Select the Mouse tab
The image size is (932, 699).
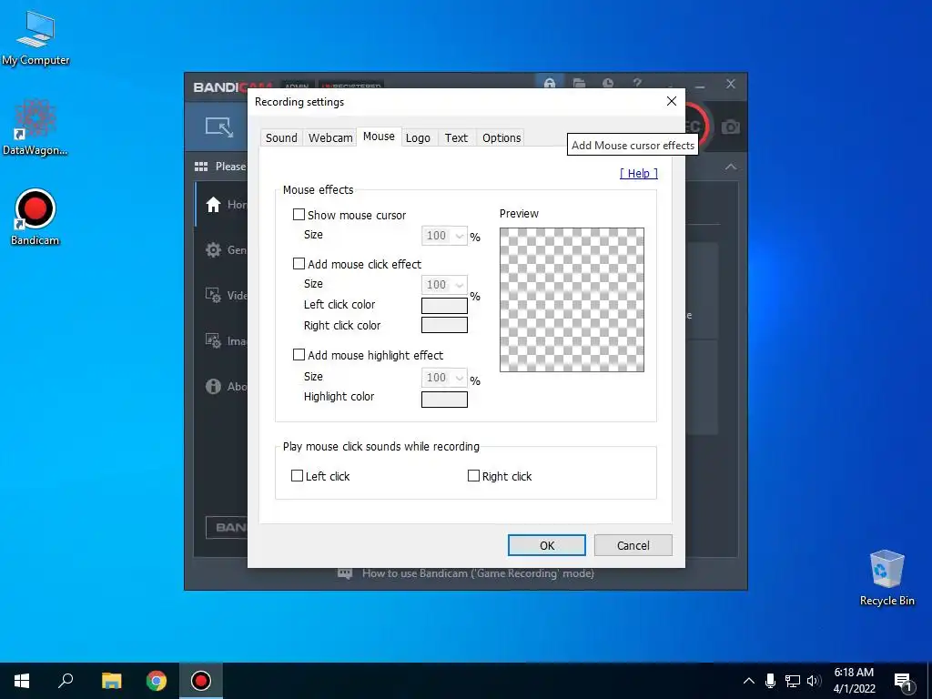coord(379,137)
